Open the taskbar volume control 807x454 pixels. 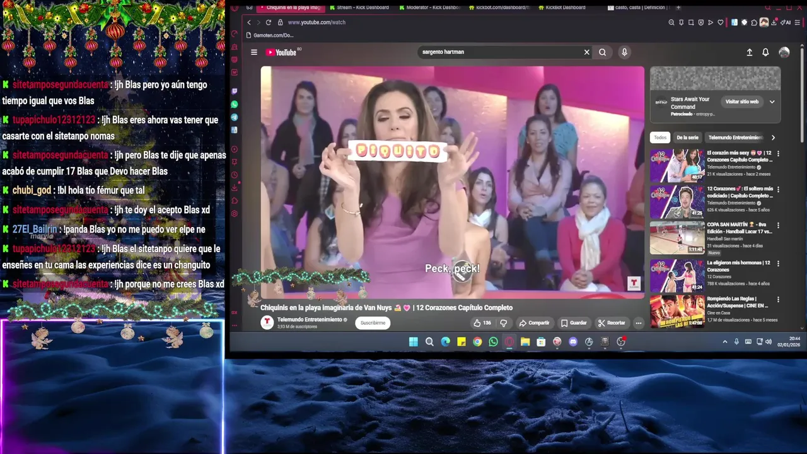768,342
